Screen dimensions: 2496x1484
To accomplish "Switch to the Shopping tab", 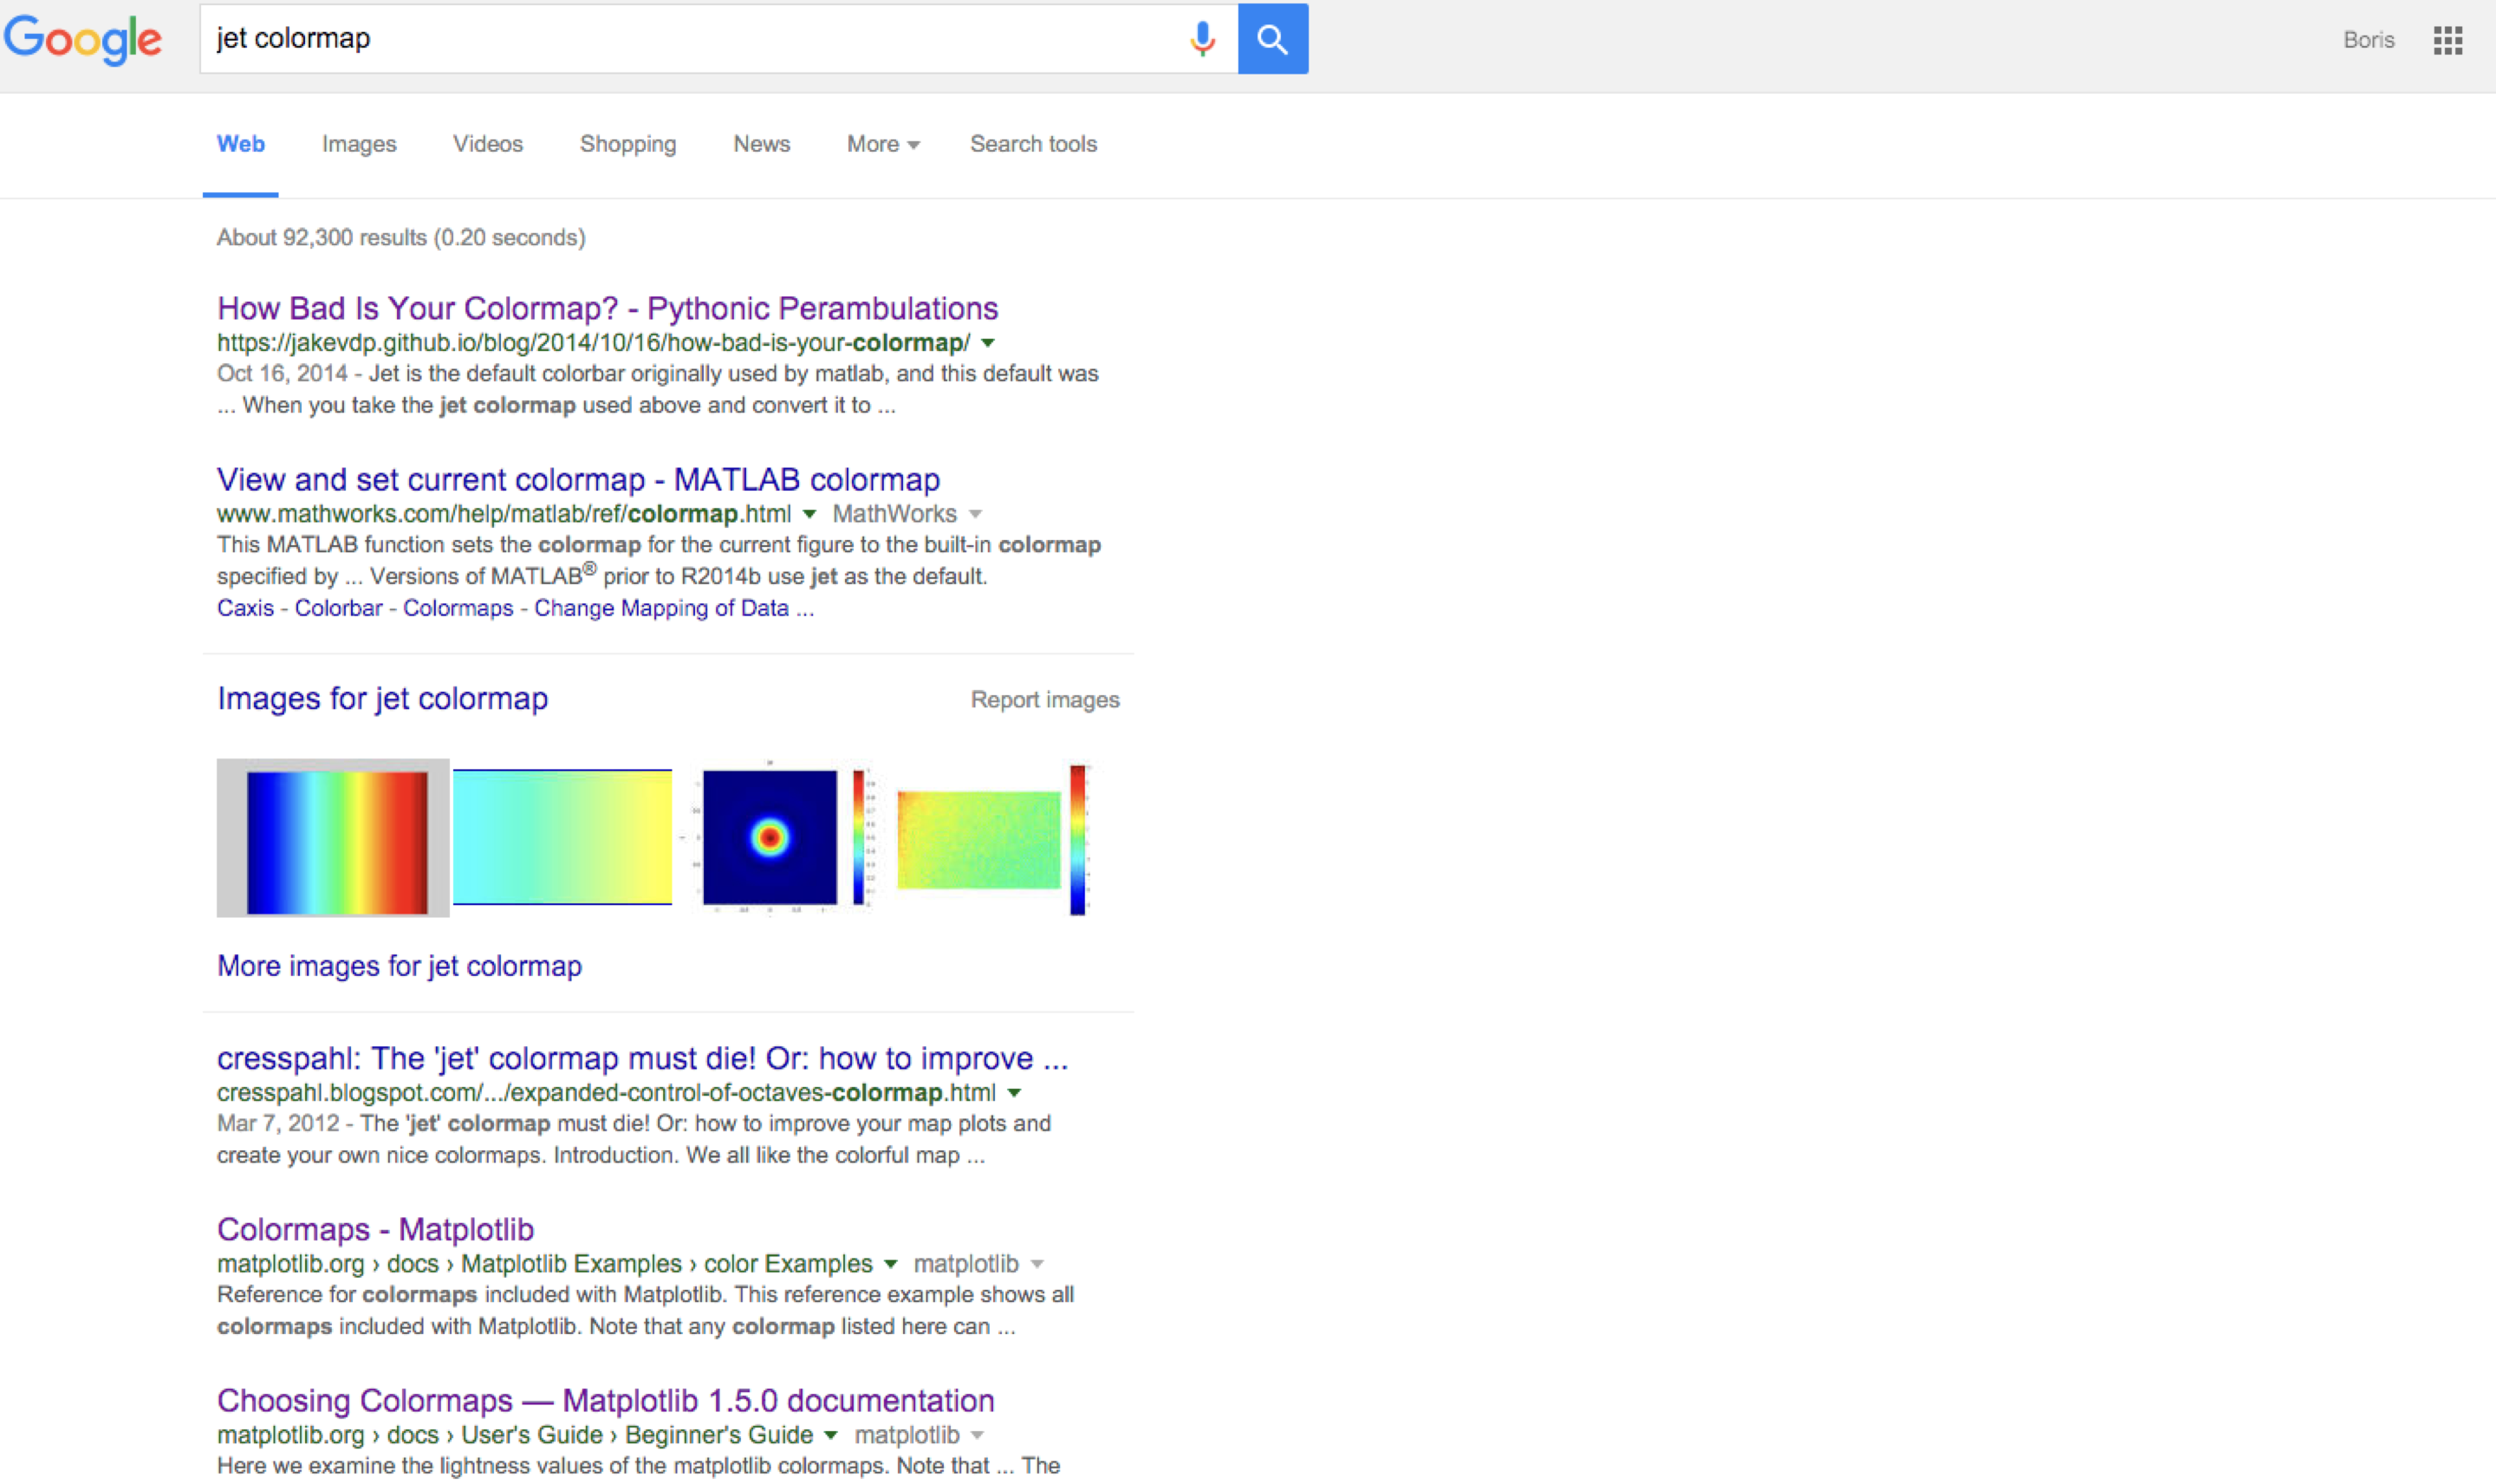I will 627,144.
